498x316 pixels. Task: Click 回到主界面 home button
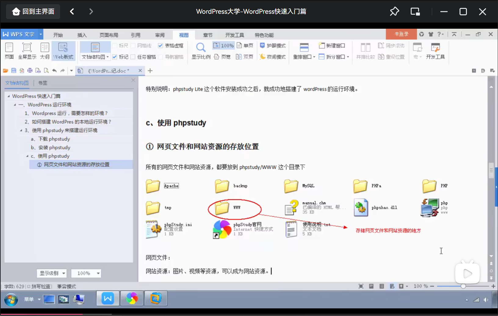[x=33, y=12]
